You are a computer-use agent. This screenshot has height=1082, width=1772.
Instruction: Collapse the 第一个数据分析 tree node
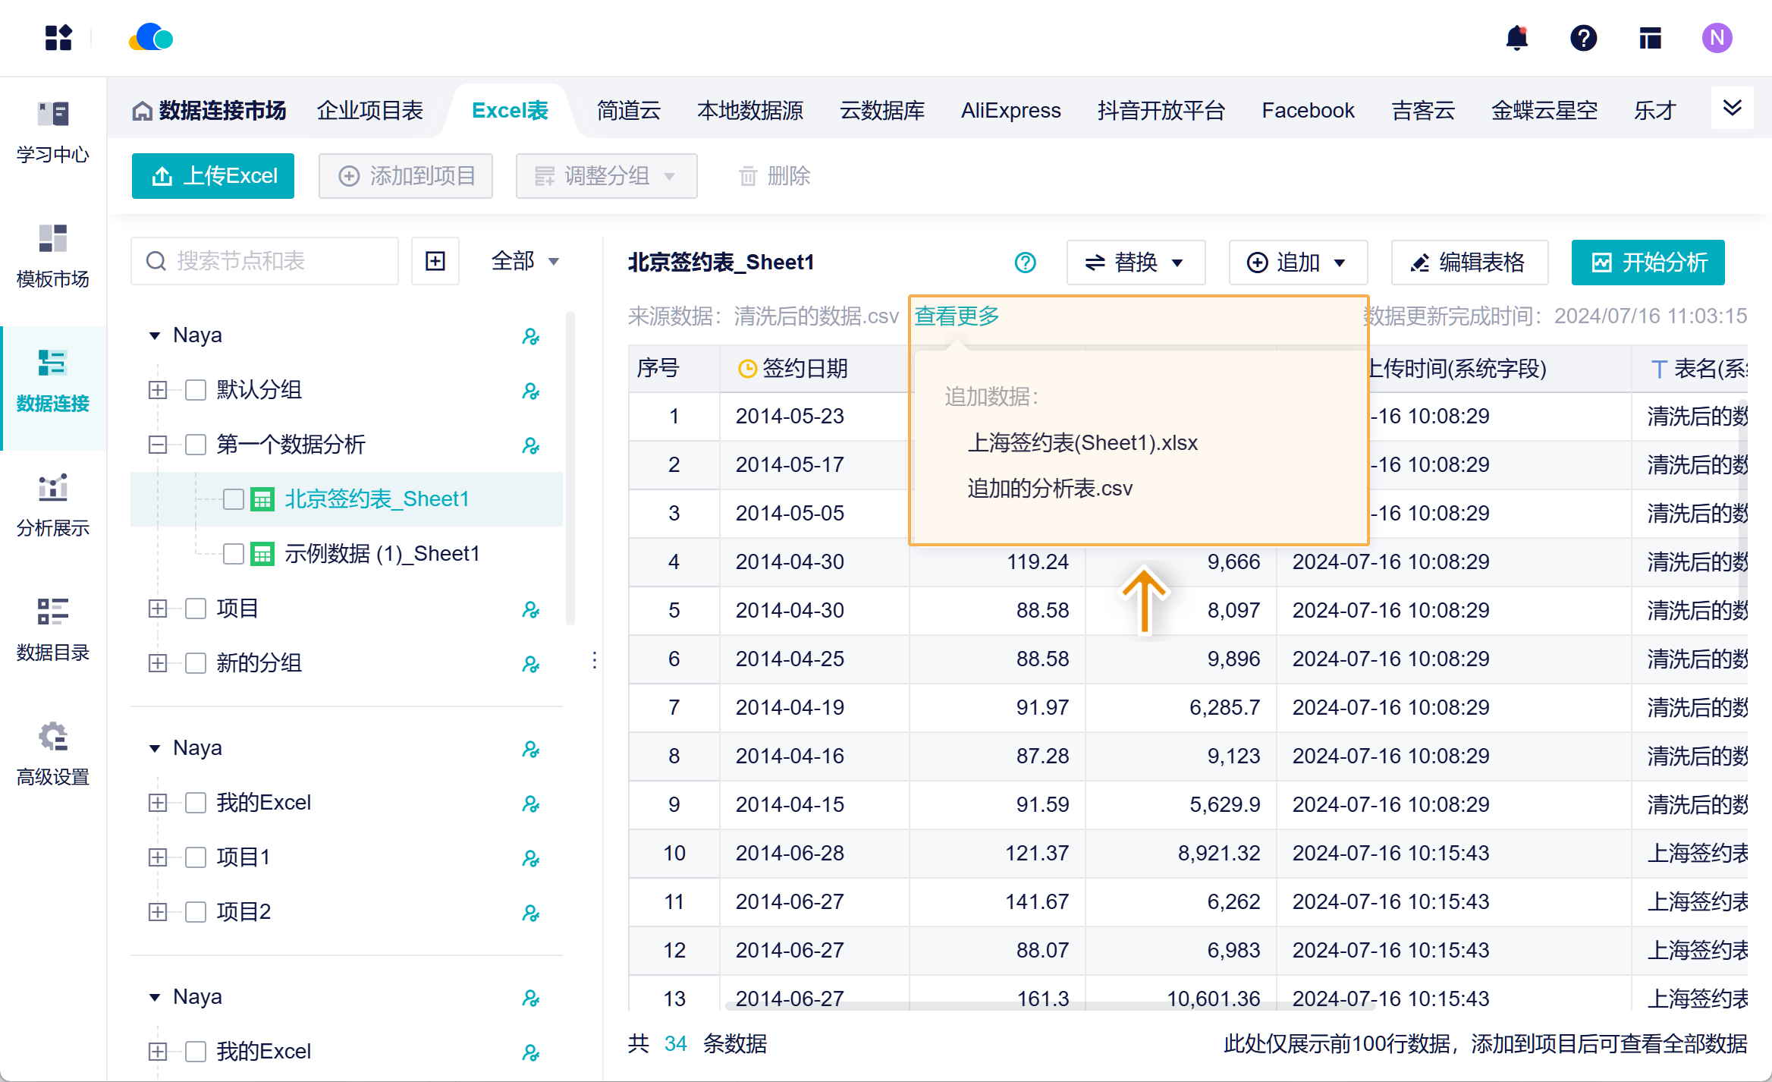[157, 445]
